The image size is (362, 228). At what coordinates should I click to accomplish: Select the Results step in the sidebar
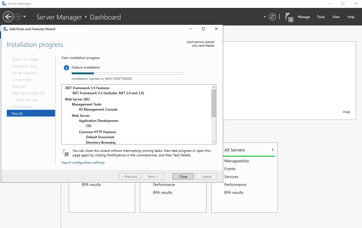31,113
